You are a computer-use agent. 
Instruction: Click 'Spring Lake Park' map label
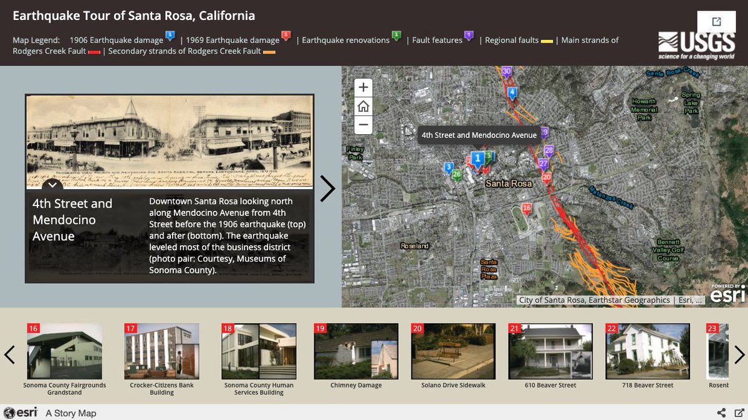coord(691,103)
